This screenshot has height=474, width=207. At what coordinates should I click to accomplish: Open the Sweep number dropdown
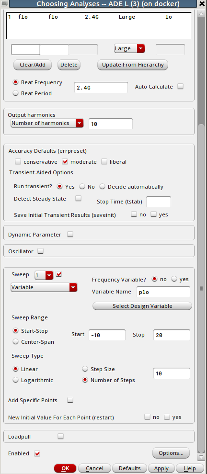pos(44,275)
